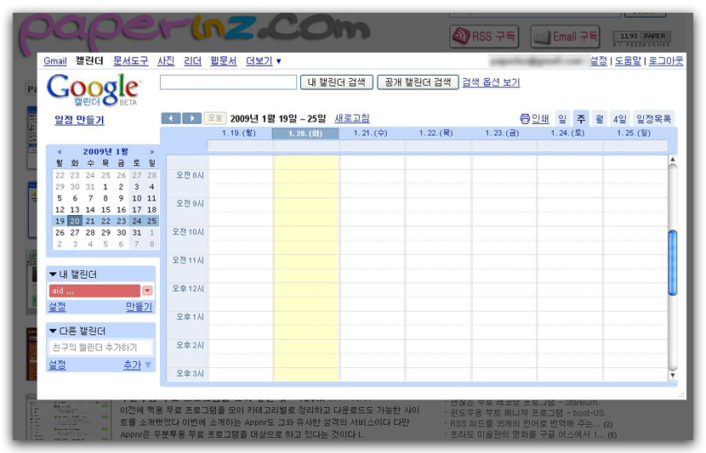Open 문서도구 in top navigation
The height and width of the screenshot is (453, 706).
131,60
